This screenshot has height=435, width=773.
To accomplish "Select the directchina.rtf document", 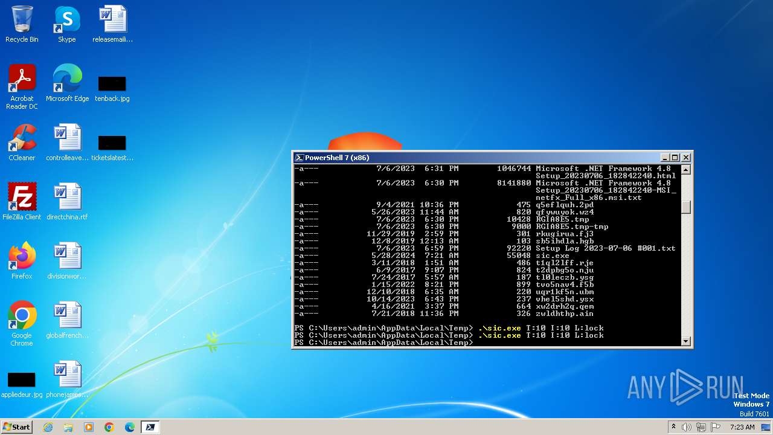I will pos(67,201).
